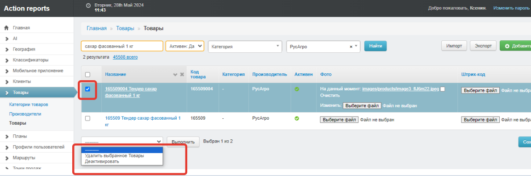Open the РусАгро manufacturer dropdown arrow

(x=357, y=47)
